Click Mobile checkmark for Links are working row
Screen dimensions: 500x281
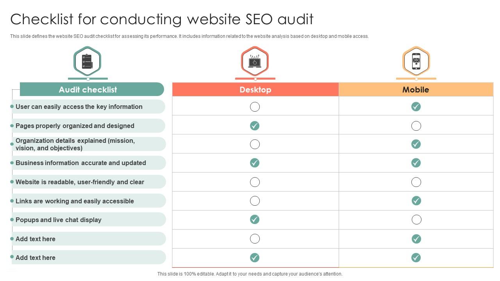coord(416,201)
